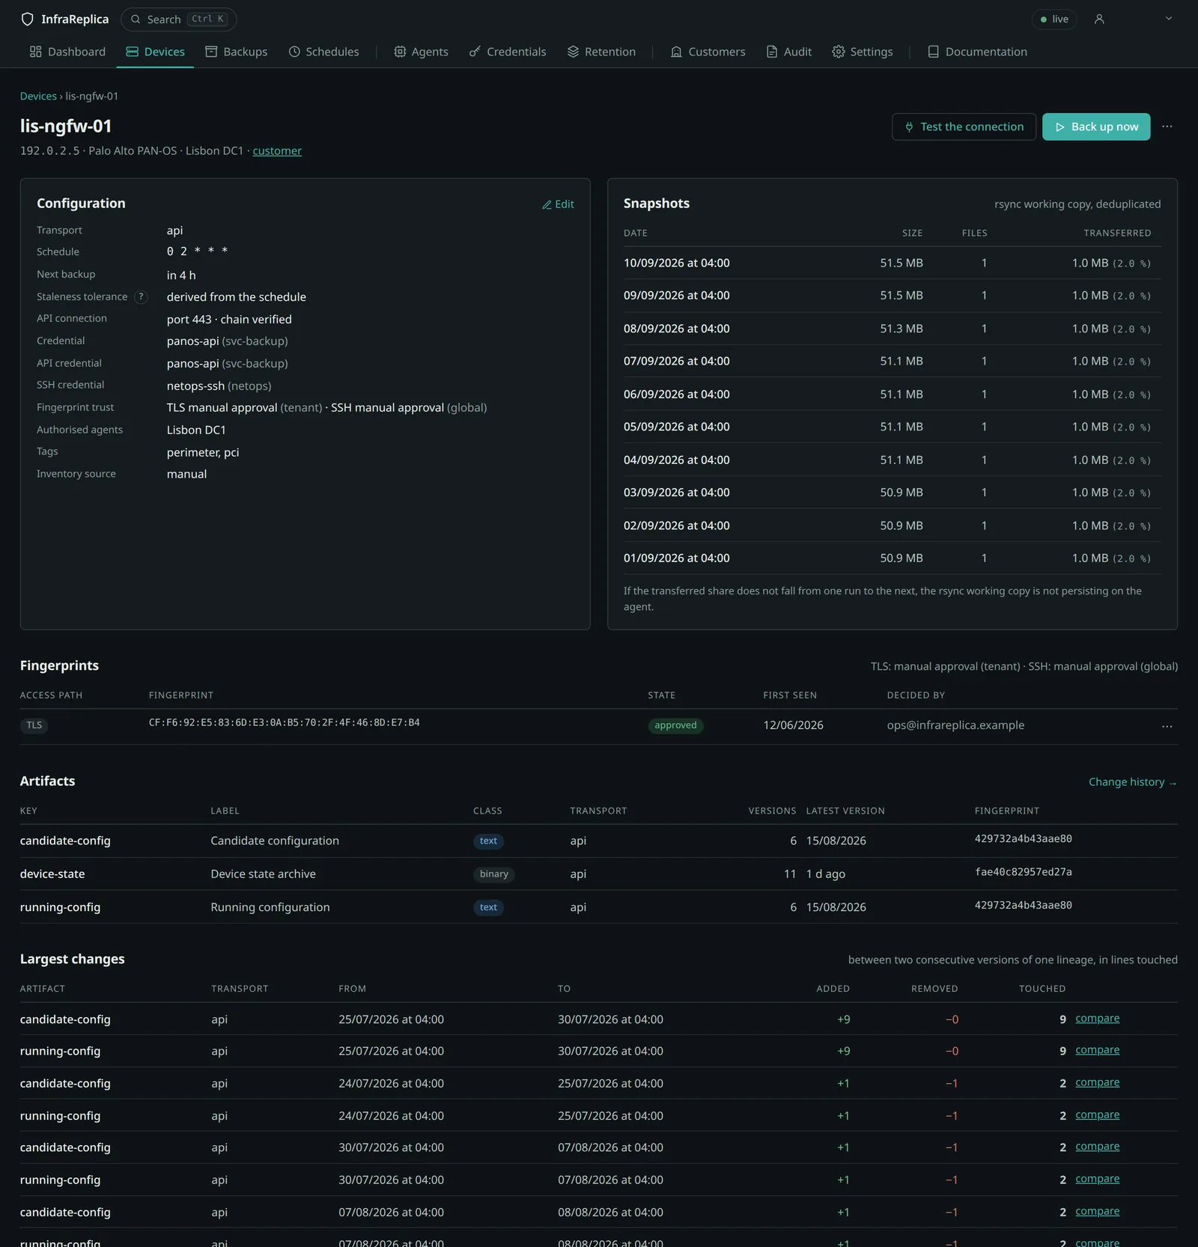Open the user account icon
The image size is (1198, 1247).
[1099, 19]
